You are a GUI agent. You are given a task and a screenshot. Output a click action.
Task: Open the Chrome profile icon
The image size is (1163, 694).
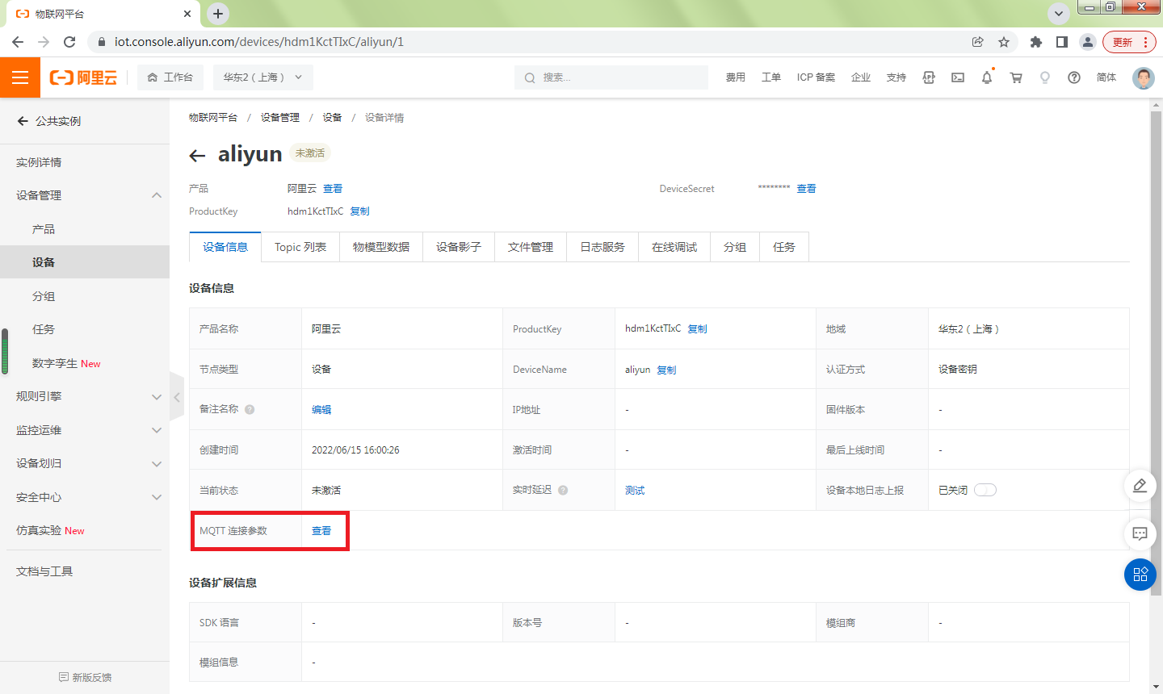[x=1088, y=42]
